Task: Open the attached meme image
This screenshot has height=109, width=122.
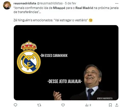Action: tap(66, 63)
